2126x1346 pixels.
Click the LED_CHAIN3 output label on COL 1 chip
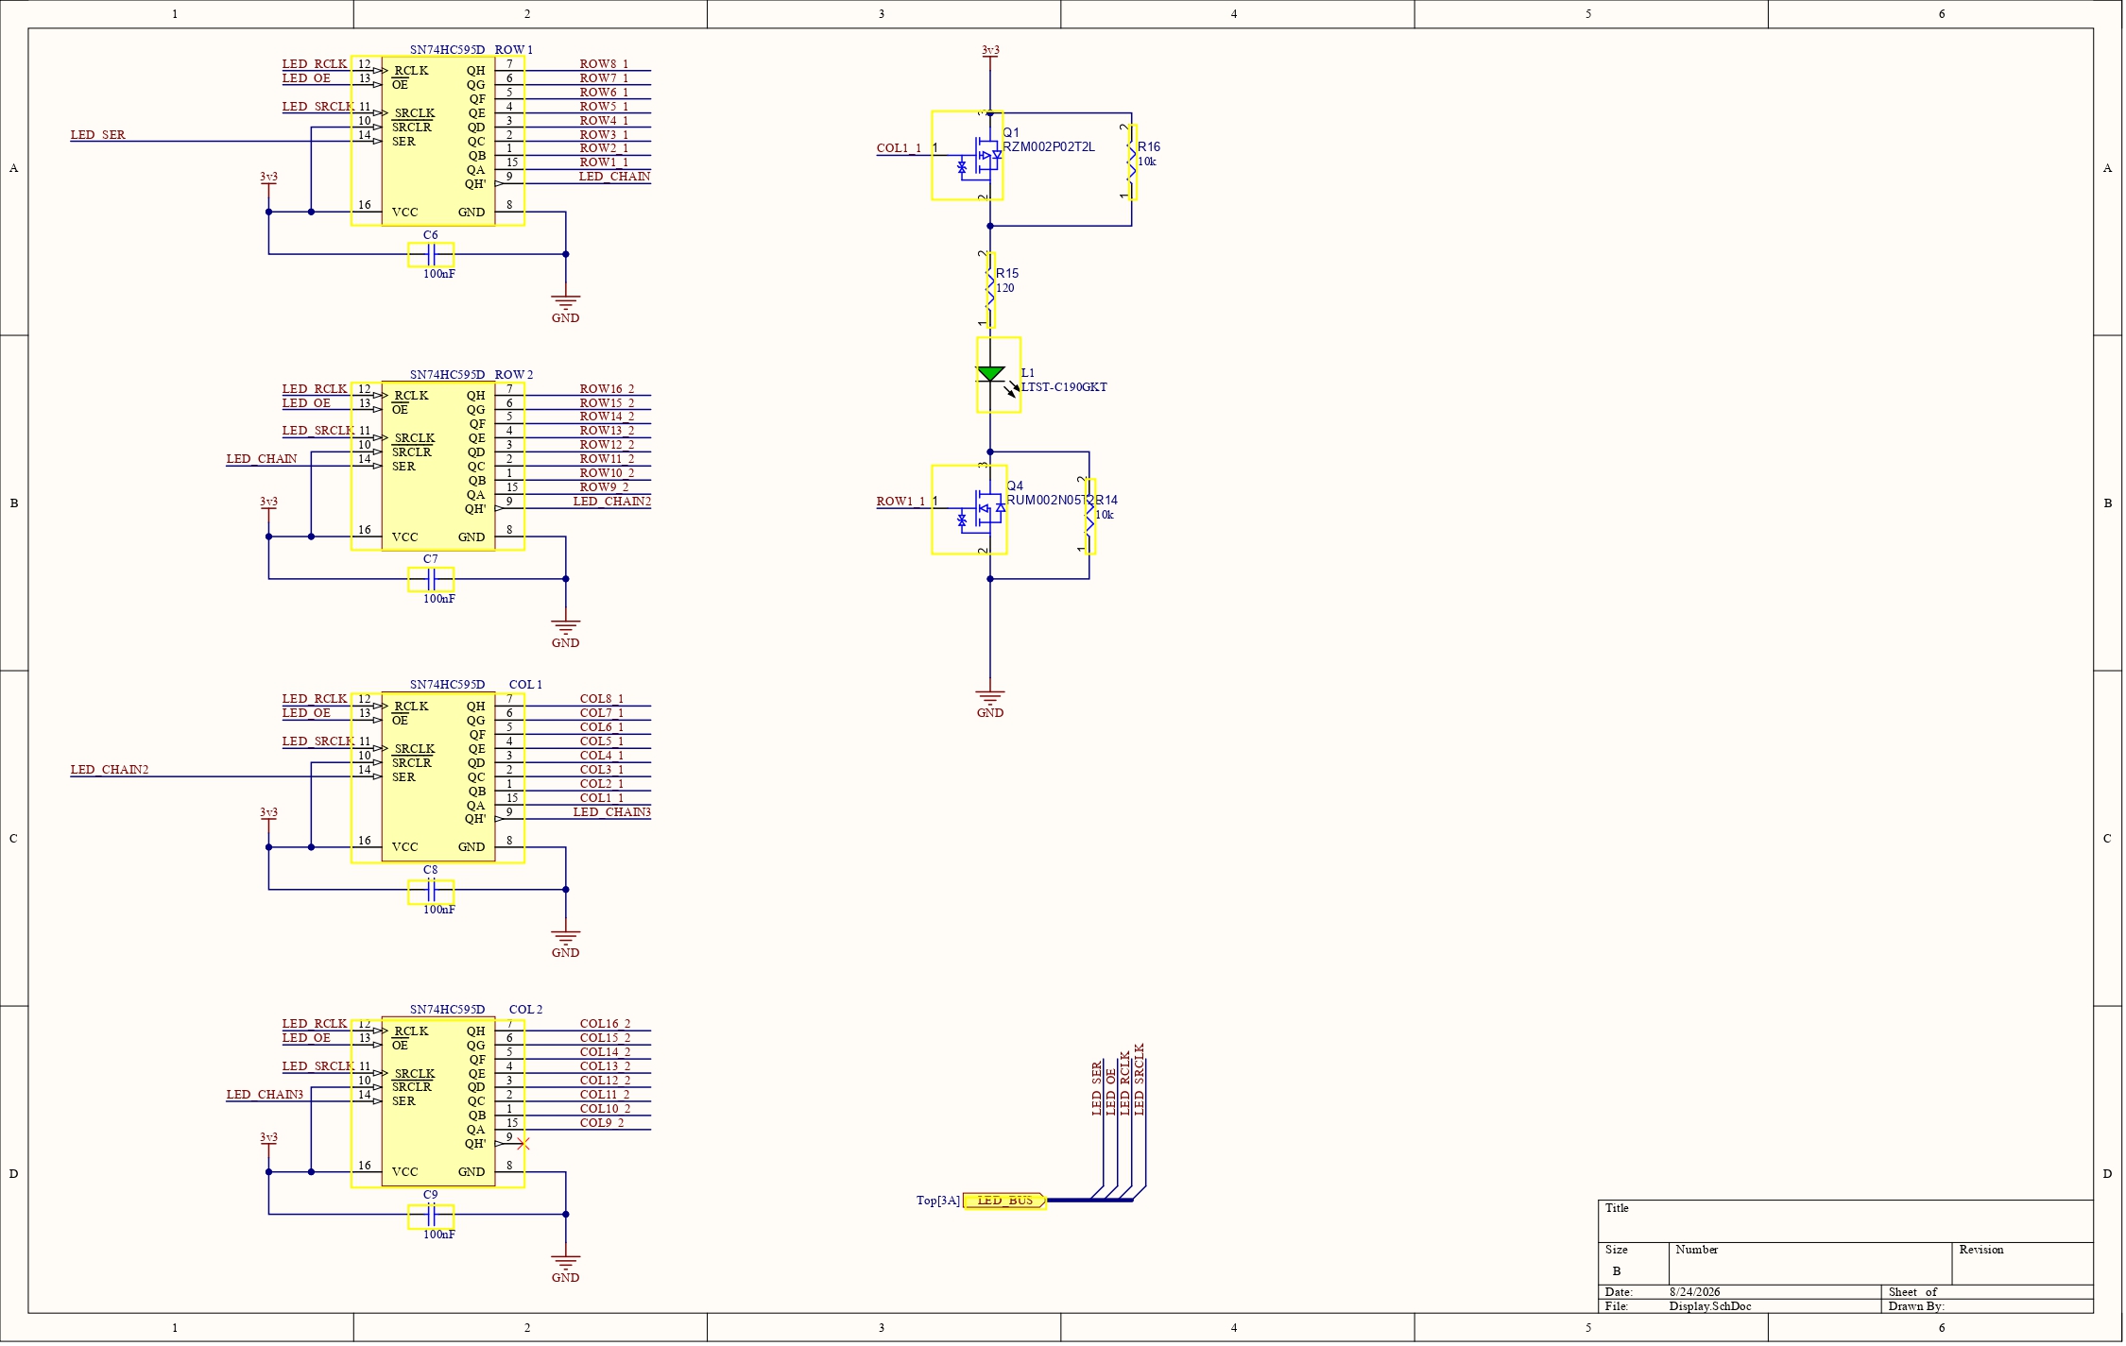612,812
